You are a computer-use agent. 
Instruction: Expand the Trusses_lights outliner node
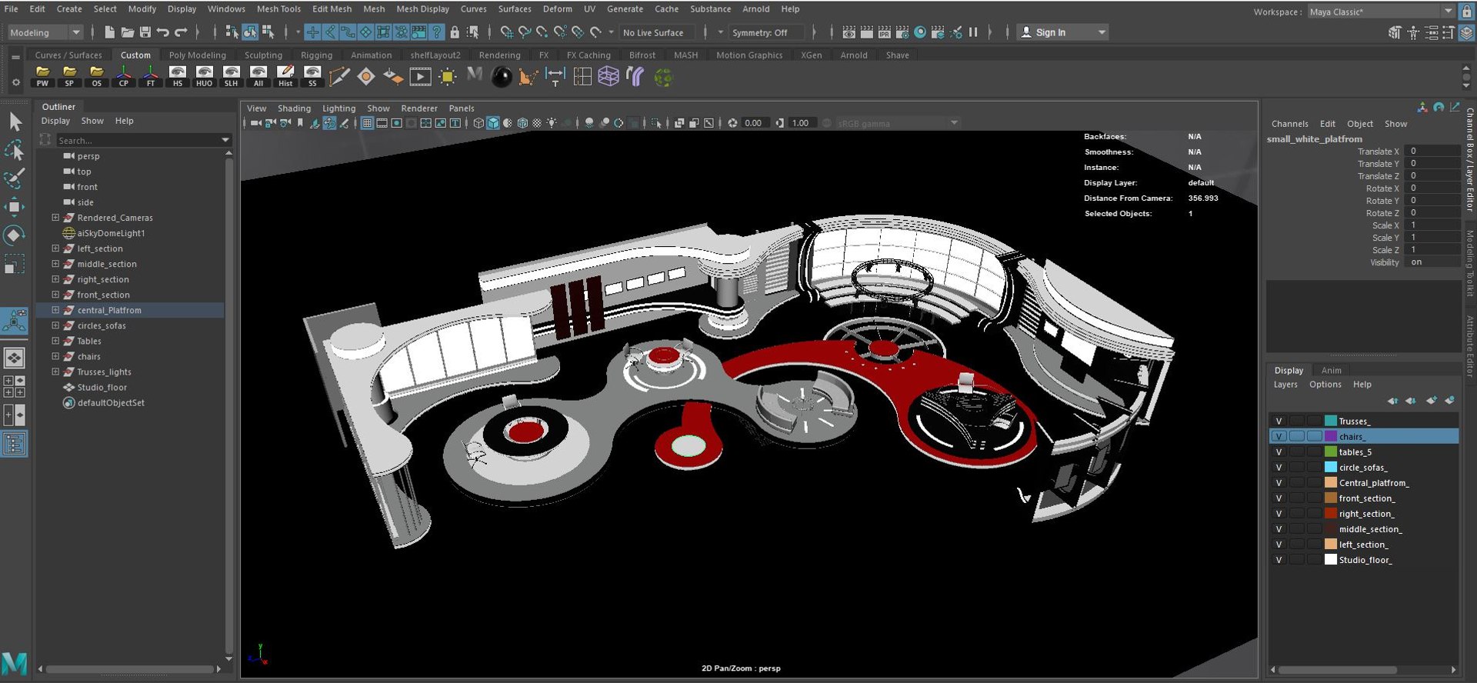click(55, 371)
